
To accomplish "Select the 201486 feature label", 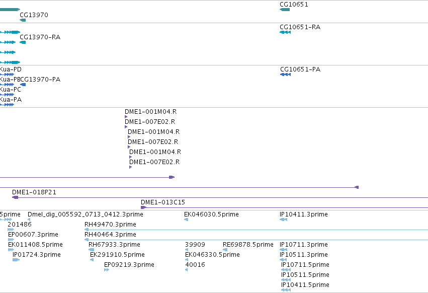I will pos(20,225).
